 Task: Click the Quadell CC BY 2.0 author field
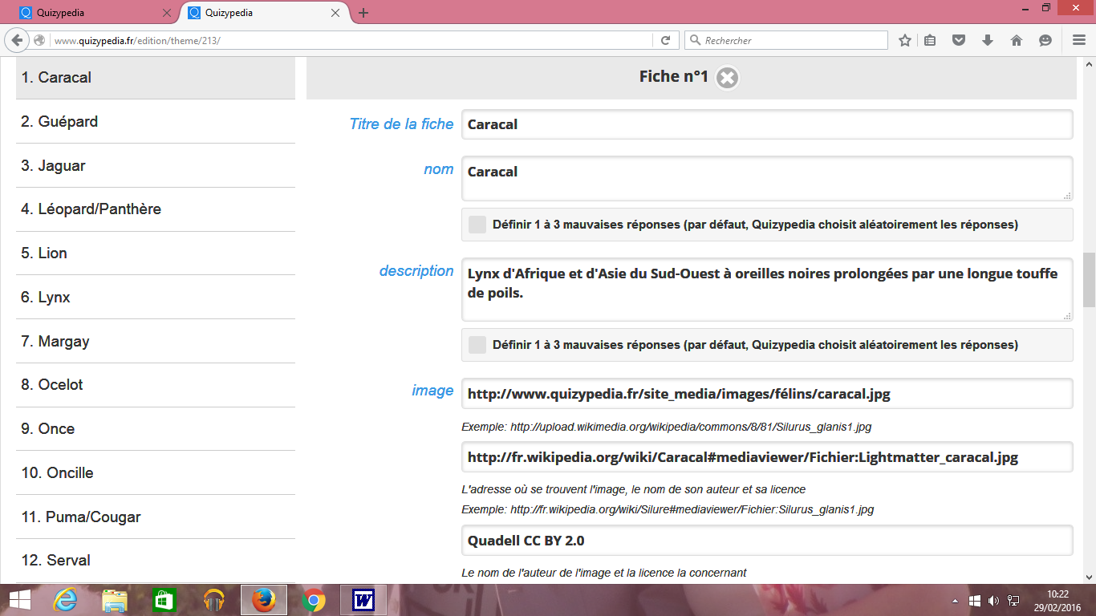point(766,541)
